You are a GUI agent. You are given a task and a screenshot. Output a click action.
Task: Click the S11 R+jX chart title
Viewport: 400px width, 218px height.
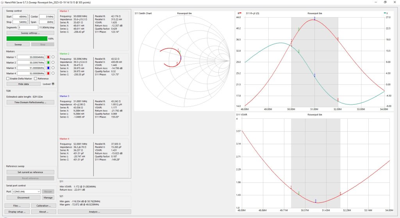pyautogui.click(x=253, y=13)
